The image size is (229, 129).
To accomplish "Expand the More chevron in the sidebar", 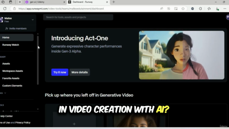I will 5,93.
